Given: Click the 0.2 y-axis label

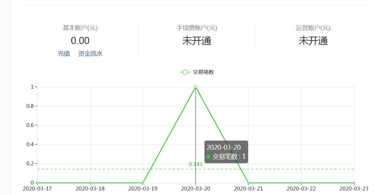Looking at the screenshot, I should pyautogui.click(x=30, y=164).
